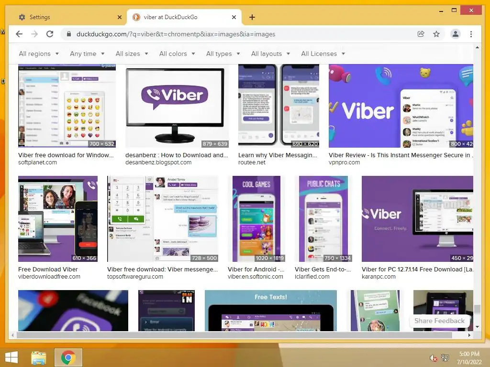The image size is (490, 367).
Task: Open a new tab with plus button
Action: pos(252,17)
